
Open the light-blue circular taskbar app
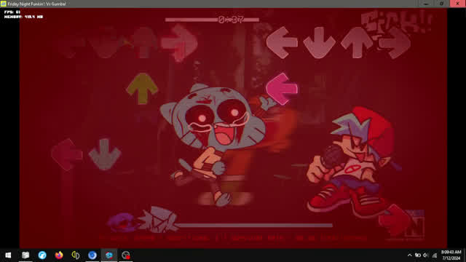[x=42, y=255]
